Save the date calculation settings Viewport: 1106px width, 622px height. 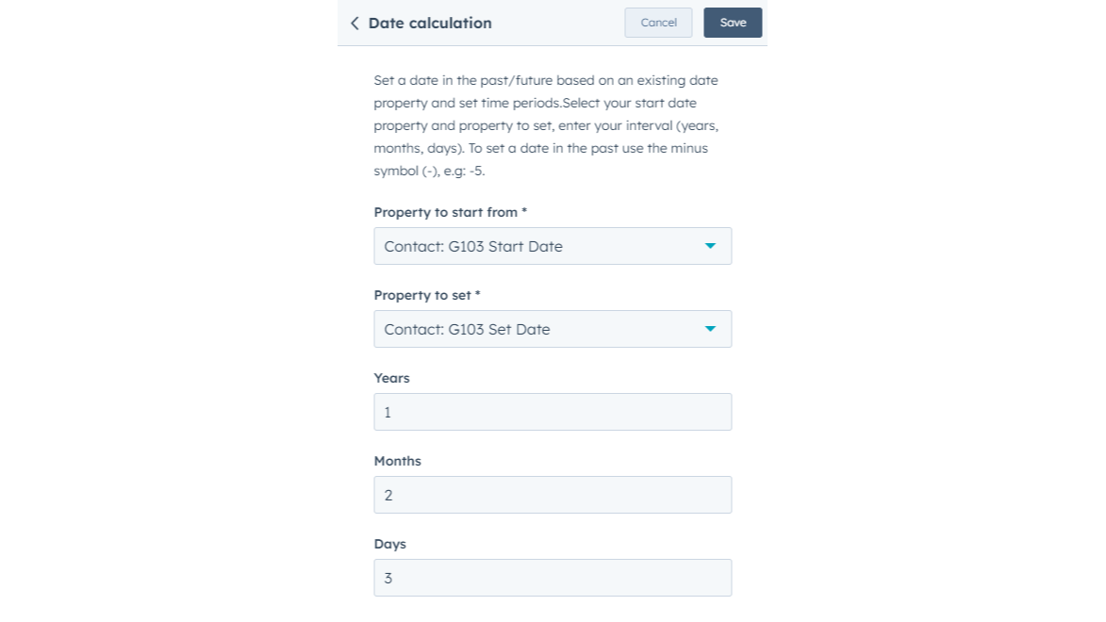point(733,23)
